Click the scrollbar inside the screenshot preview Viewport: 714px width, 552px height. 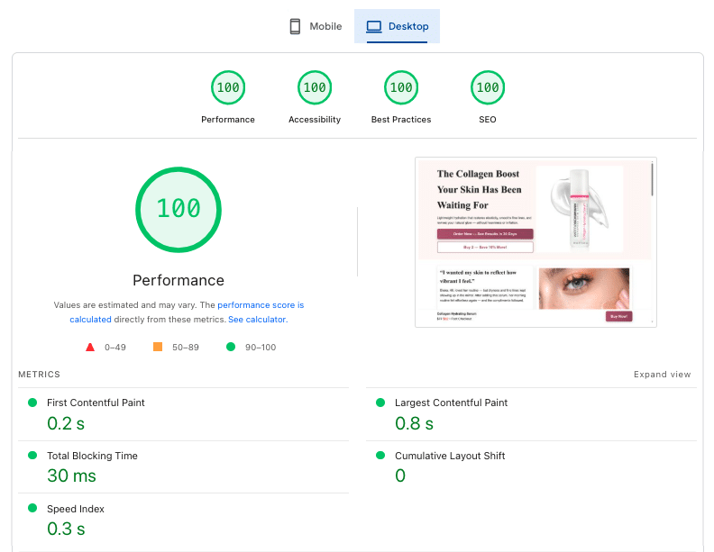(x=652, y=180)
